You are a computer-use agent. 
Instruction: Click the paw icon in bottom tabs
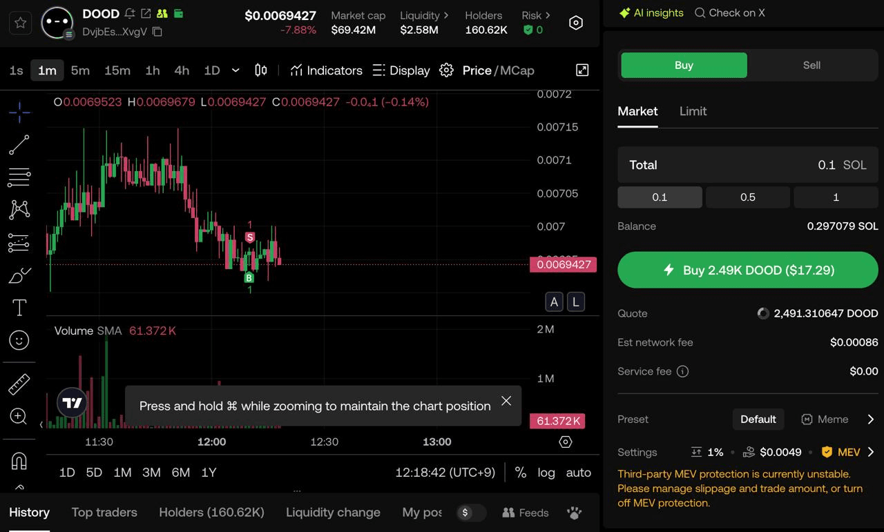(574, 513)
